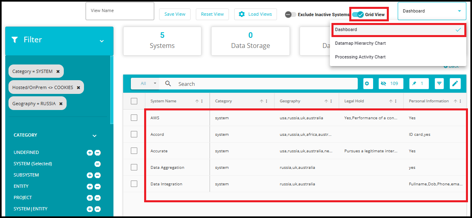Remove the Geography = RUSSIA filter chip
472x218 pixels.
pyautogui.click(x=61, y=104)
